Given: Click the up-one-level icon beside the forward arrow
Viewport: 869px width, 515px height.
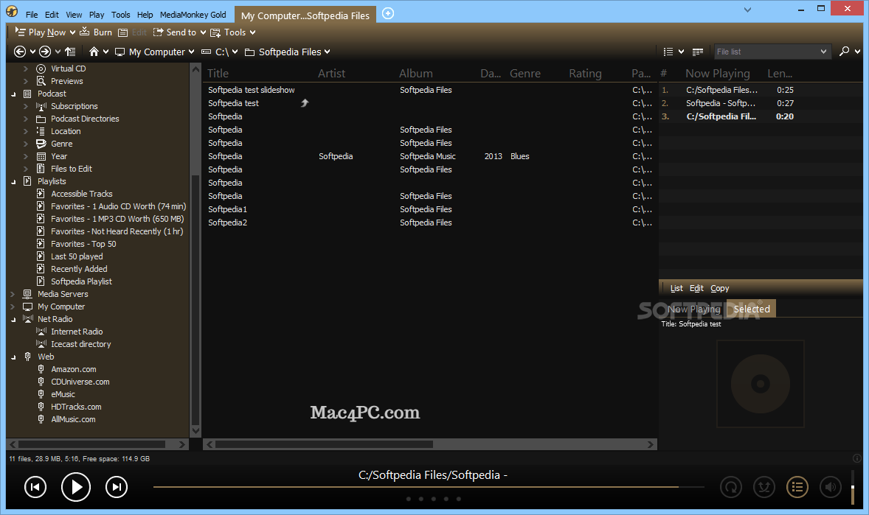Looking at the screenshot, I should point(70,52).
